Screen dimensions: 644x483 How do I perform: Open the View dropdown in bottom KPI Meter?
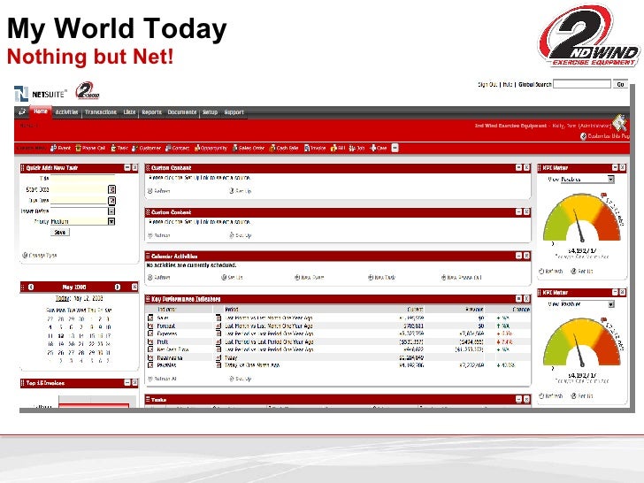click(x=610, y=304)
